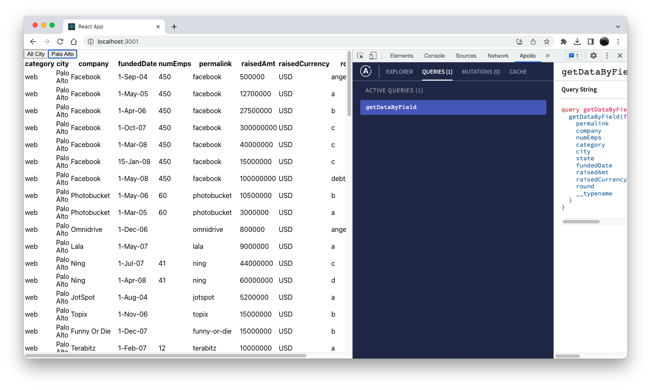This screenshot has height=390, width=651.
Task: Toggle the browser side panel
Action: (x=590, y=42)
